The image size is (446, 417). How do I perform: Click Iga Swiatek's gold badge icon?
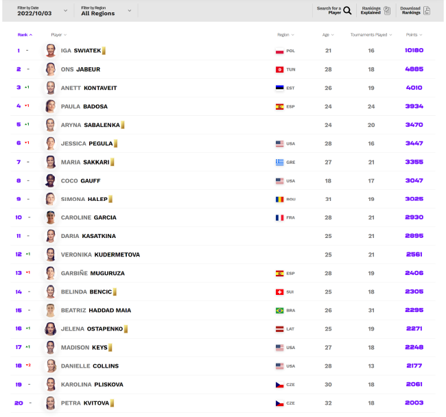(x=104, y=51)
